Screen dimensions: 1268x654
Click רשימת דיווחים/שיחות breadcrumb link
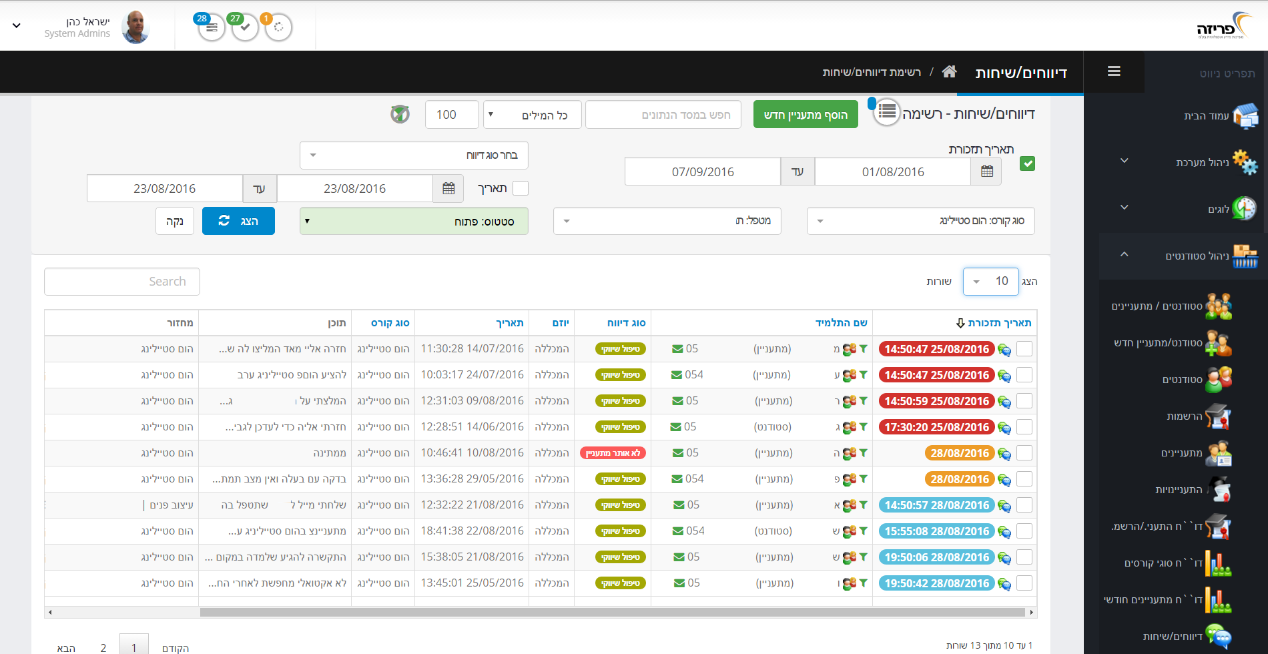[x=872, y=72]
